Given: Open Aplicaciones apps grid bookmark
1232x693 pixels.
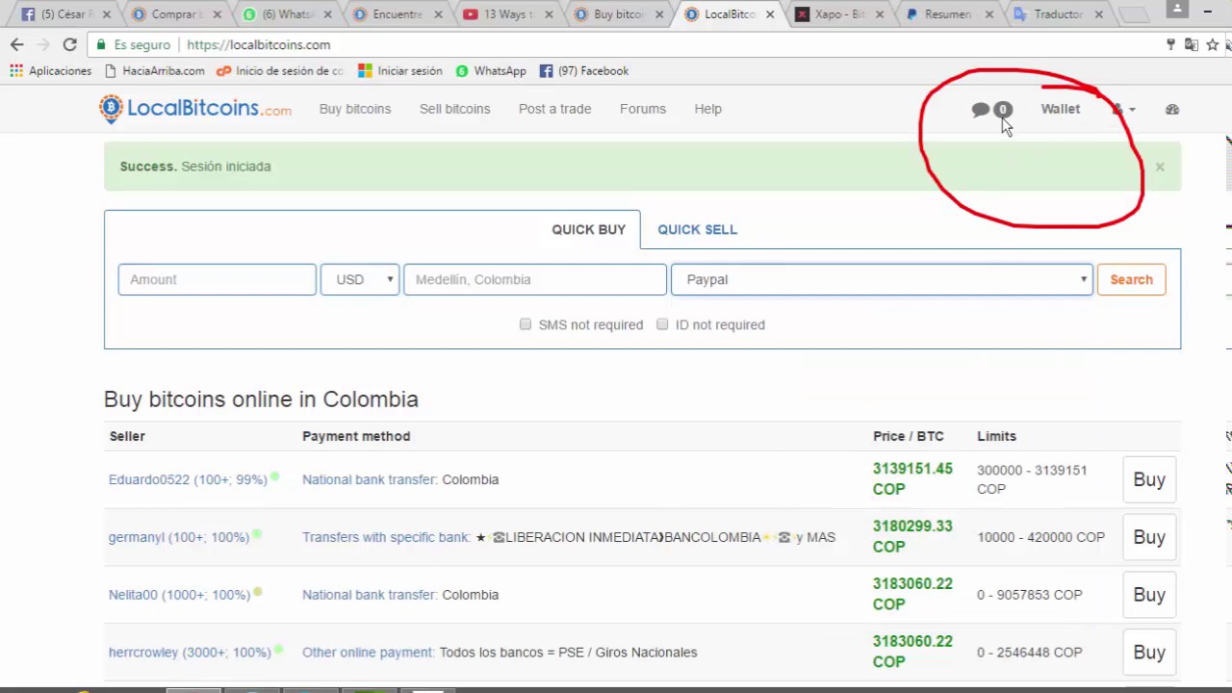Looking at the screenshot, I should (x=50, y=71).
